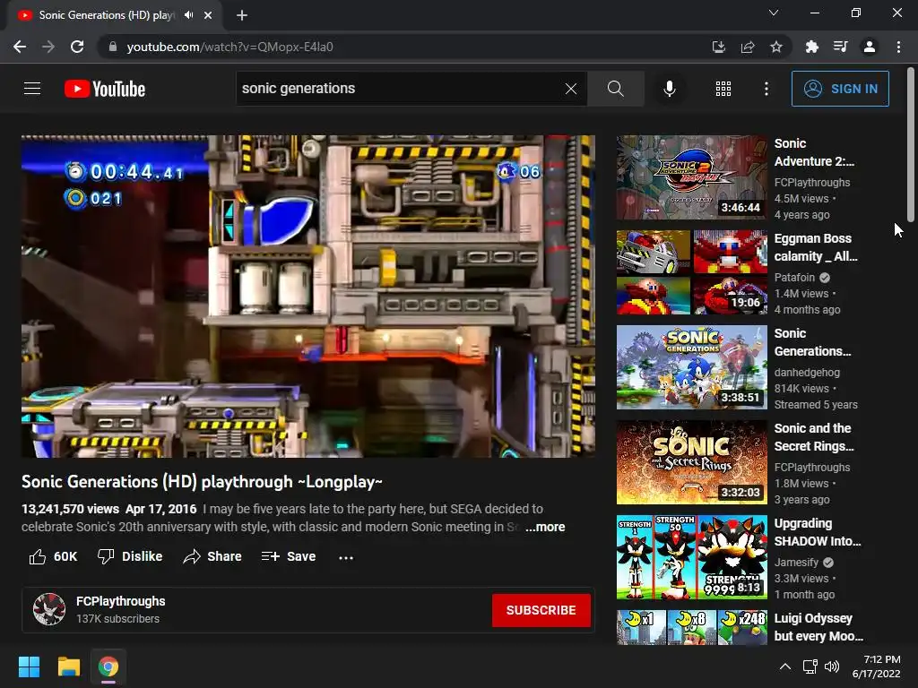Viewport: 918px width, 688px height.
Task: Go to the YouTube home logo
Action: pos(105,89)
